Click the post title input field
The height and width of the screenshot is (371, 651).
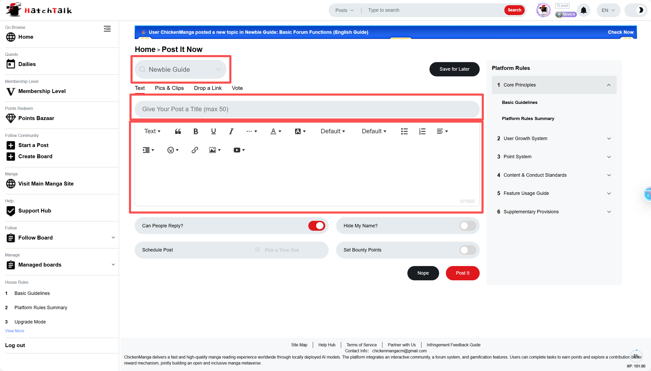pyautogui.click(x=307, y=109)
